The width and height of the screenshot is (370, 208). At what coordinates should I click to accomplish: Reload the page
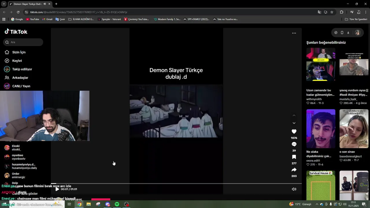tap(18, 12)
